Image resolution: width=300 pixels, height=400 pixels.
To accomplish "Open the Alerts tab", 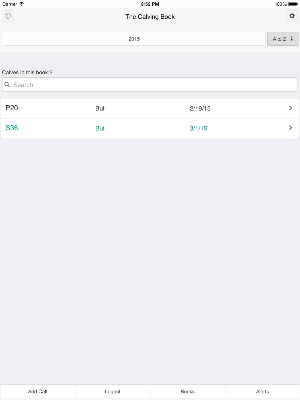I will coord(262,391).
